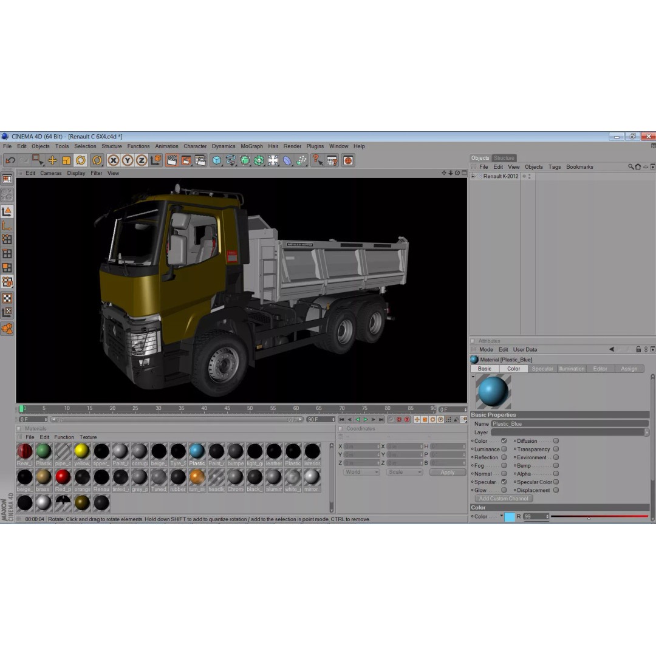Screen dimensions: 656x656
Task: Click the material Name input field
Action: coord(570,424)
